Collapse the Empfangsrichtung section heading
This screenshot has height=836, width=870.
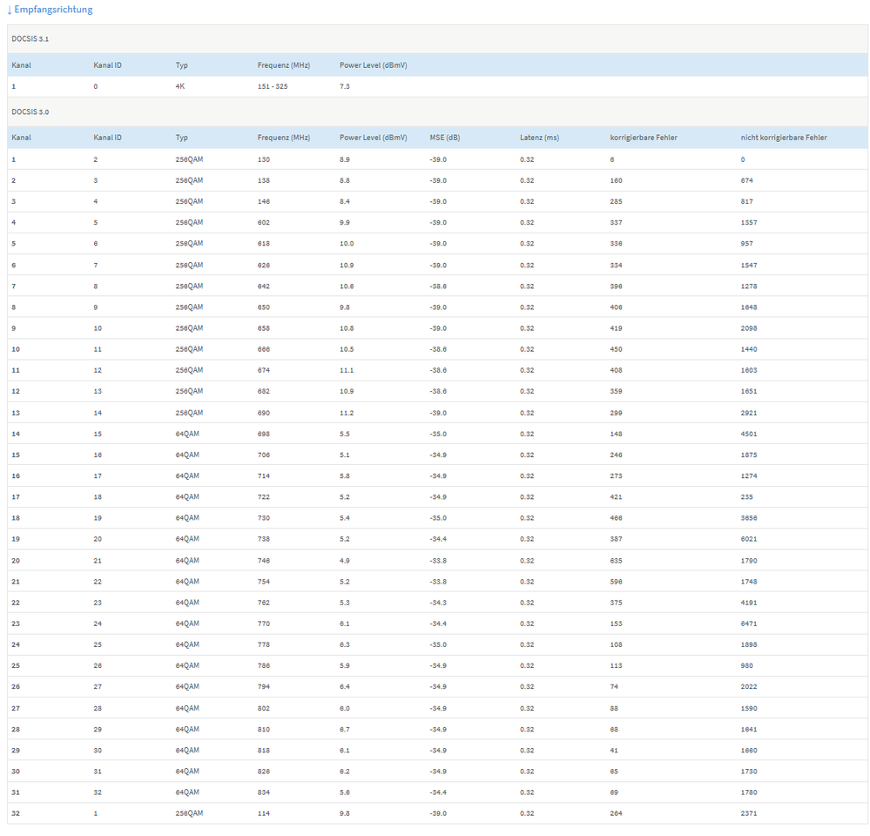pos(53,10)
